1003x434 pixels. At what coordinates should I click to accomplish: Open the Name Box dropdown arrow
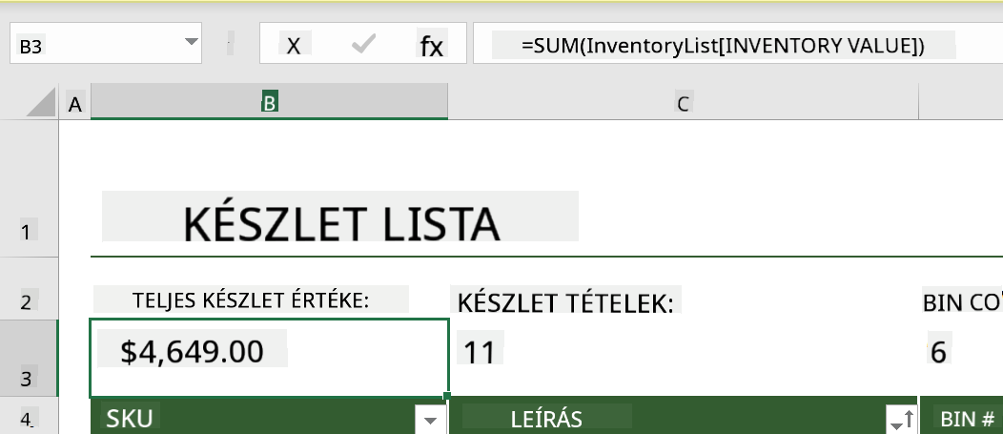click(x=191, y=42)
